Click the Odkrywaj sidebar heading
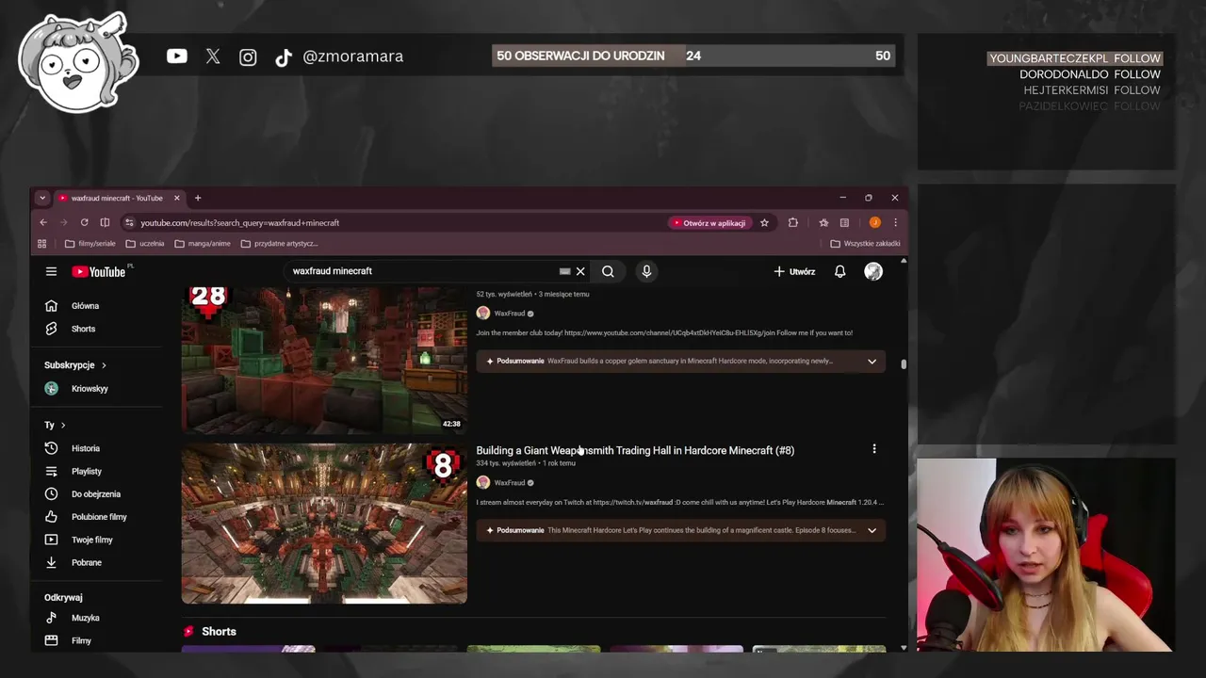 click(x=63, y=597)
